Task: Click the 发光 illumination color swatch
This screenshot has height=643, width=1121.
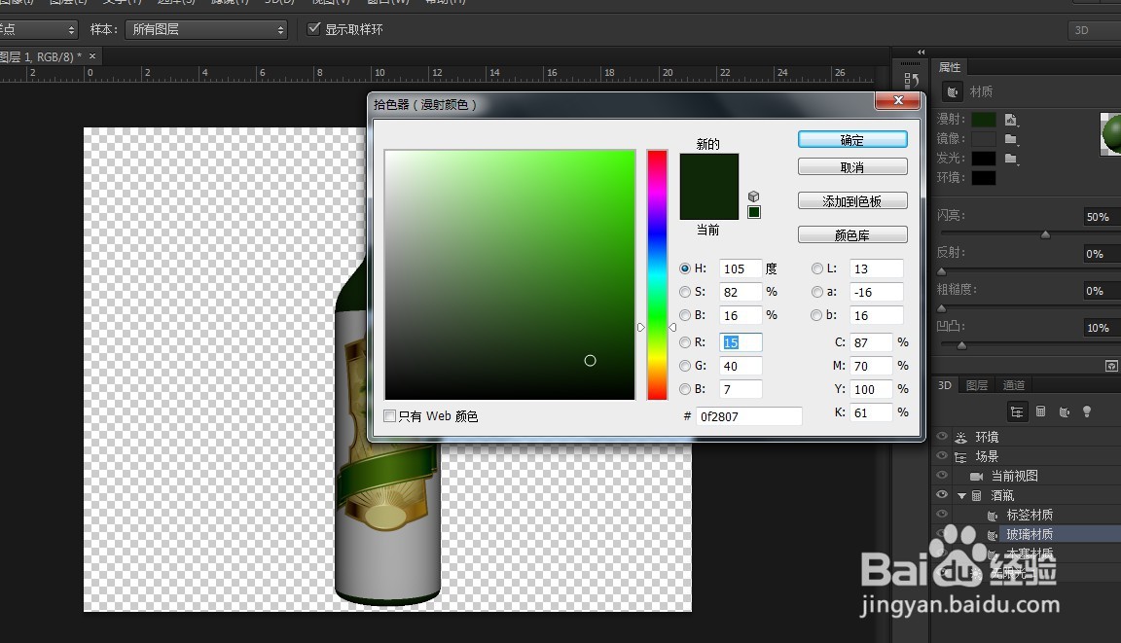Action: click(x=984, y=158)
